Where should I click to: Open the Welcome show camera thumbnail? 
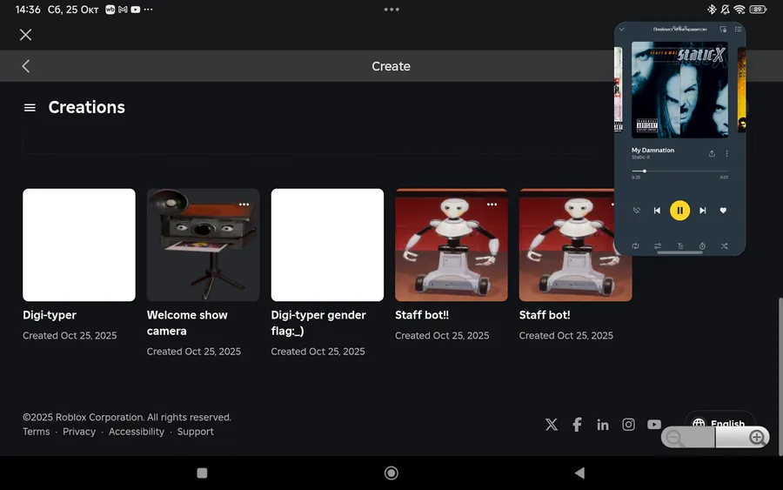pyautogui.click(x=204, y=245)
